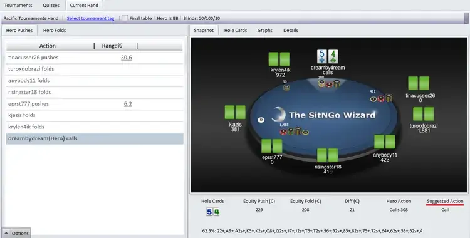Switch to the Graphs tab
Image resolution: width=470 pixels, height=238 pixels.
coord(264,30)
